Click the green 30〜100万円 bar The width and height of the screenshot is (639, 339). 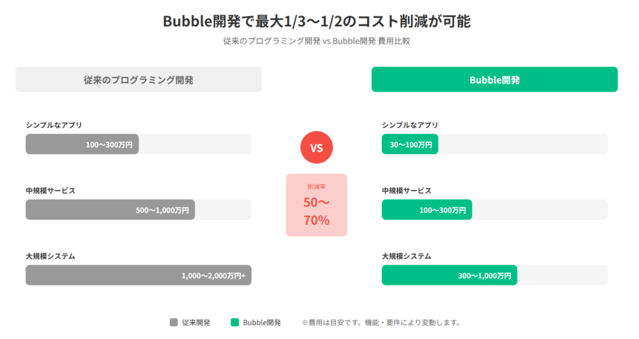point(410,144)
